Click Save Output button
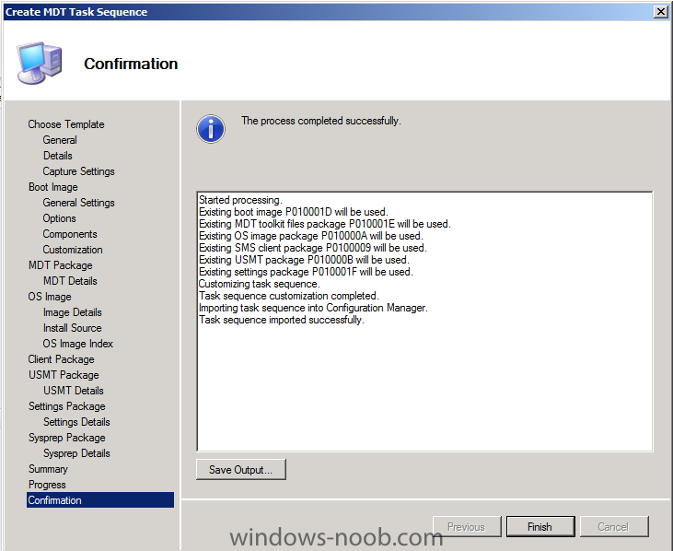Viewport: 673px width, 551px height. point(241,469)
